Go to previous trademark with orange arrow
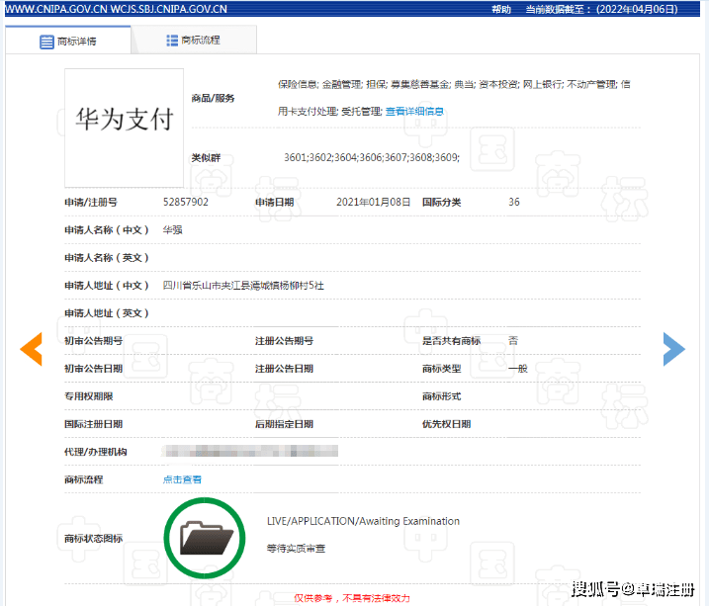The width and height of the screenshot is (709, 606). tap(32, 349)
